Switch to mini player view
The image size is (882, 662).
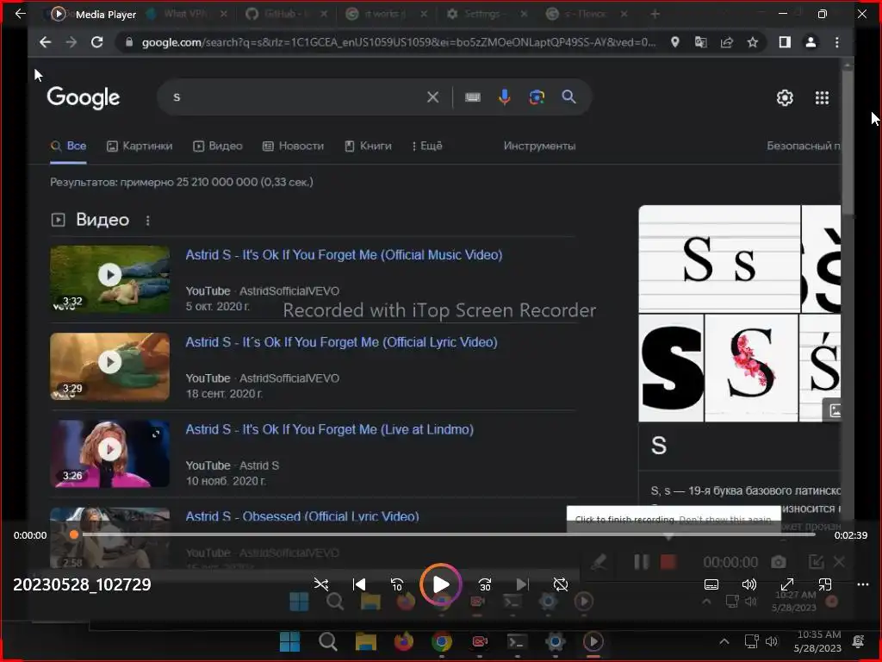[825, 584]
